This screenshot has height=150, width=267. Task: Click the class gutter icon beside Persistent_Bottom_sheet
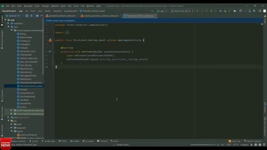[x=50, y=40]
